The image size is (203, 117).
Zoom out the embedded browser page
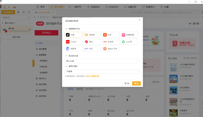tap(44, 17)
